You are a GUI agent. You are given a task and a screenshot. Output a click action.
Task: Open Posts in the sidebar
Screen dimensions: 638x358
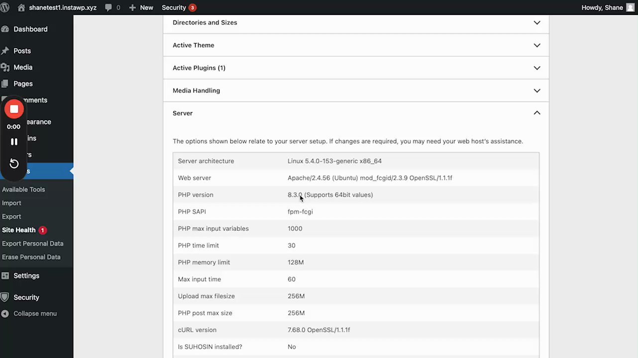tap(22, 51)
